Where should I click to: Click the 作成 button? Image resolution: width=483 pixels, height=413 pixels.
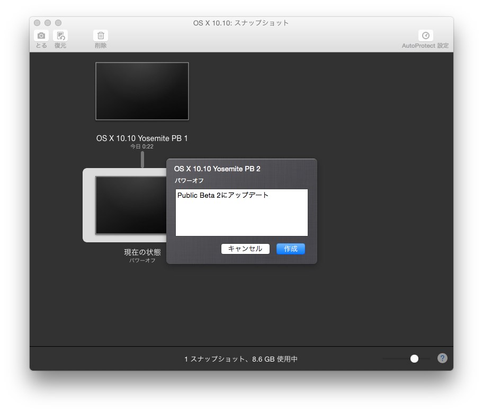290,249
